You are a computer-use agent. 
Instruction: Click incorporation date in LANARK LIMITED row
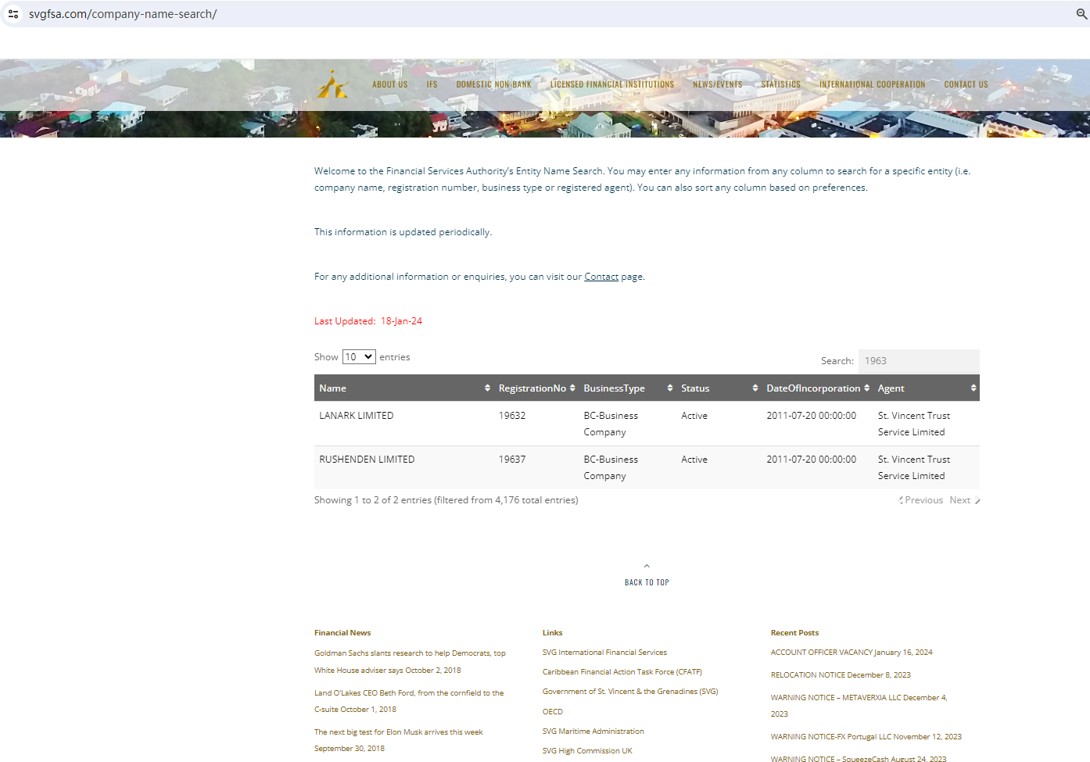[x=811, y=416]
